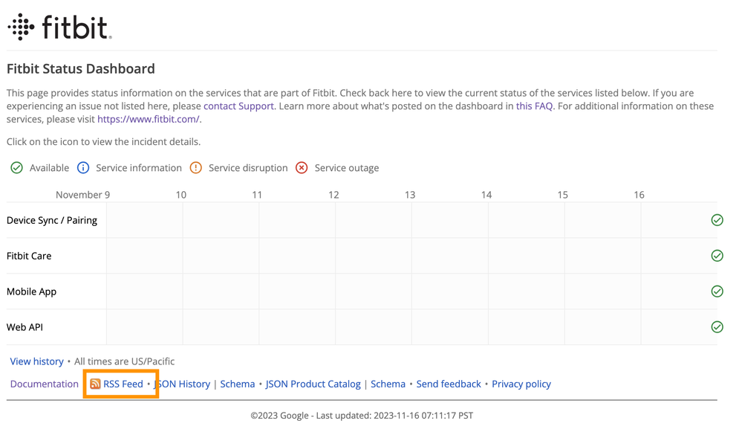742x432 pixels.
Task: Click Device Sync / Pairing green status icon
Action: click(x=717, y=220)
